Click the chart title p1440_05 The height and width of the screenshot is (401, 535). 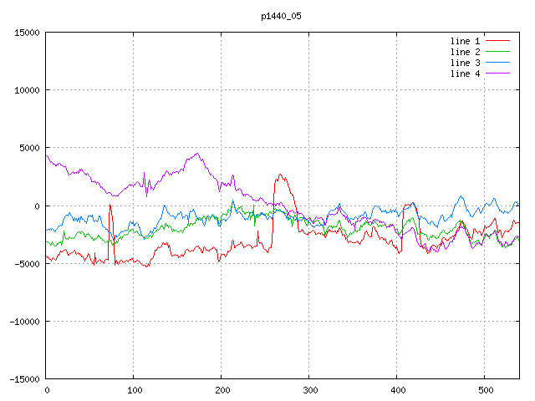click(281, 17)
